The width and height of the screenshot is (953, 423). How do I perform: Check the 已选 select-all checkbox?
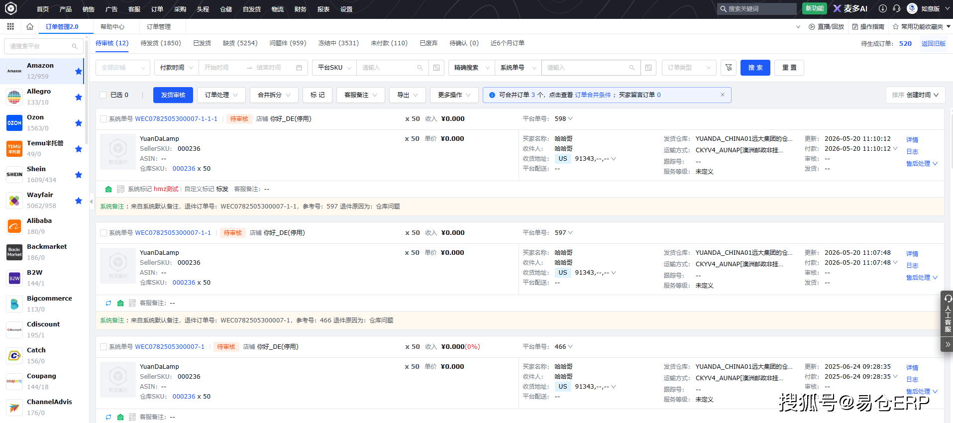click(x=103, y=95)
